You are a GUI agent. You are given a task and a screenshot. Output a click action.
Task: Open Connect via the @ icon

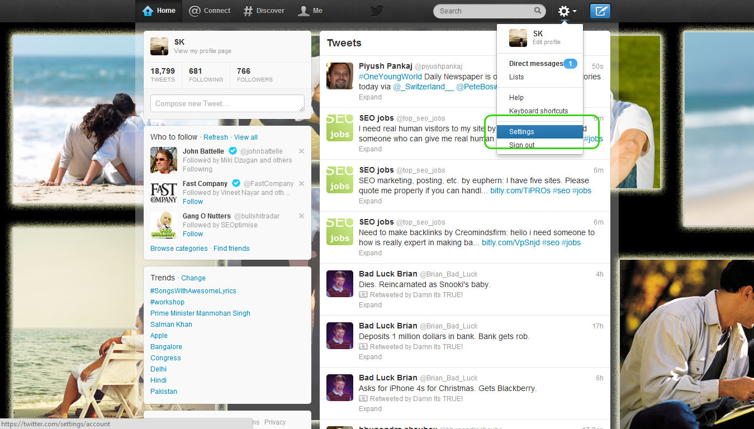[x=193, y=10]
